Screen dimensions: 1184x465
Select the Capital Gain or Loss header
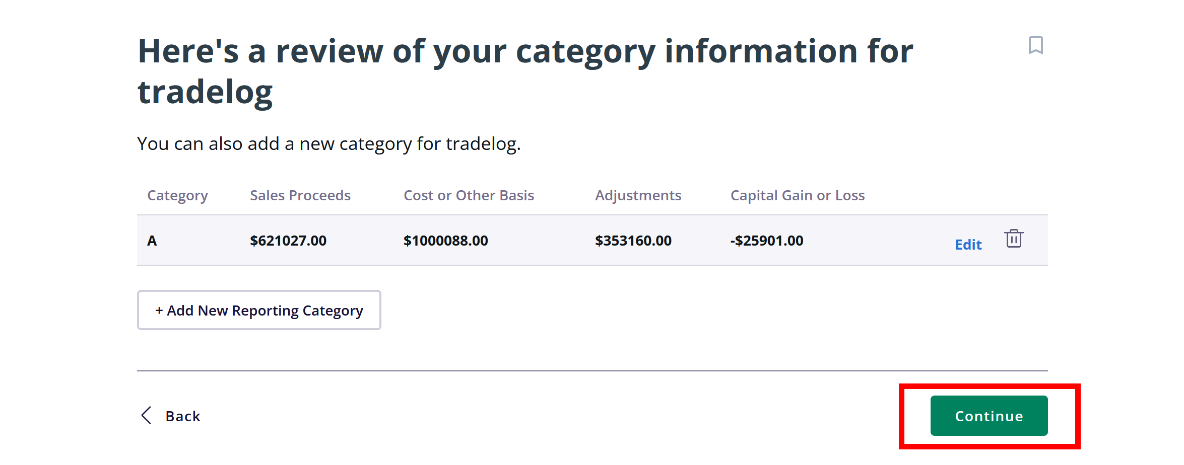coord(797,195)
